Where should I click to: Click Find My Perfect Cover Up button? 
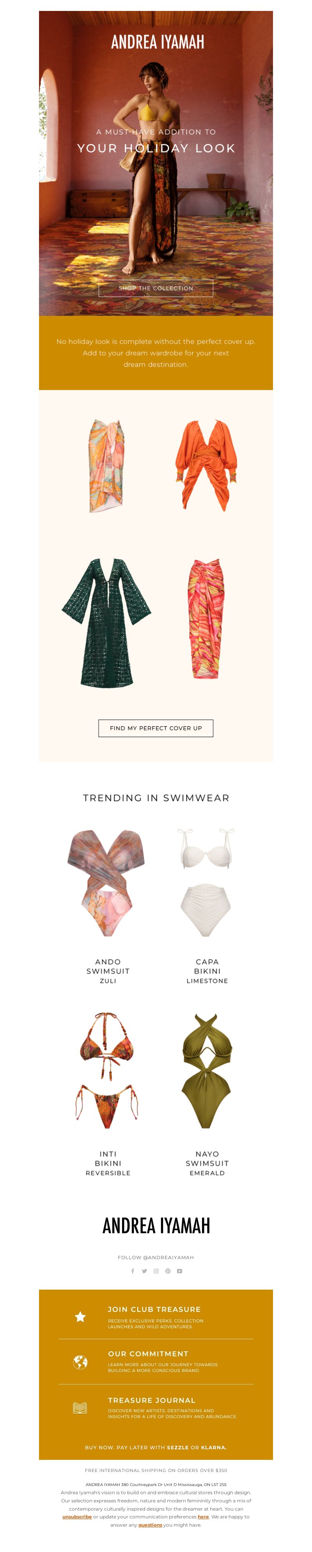(156, 728)
